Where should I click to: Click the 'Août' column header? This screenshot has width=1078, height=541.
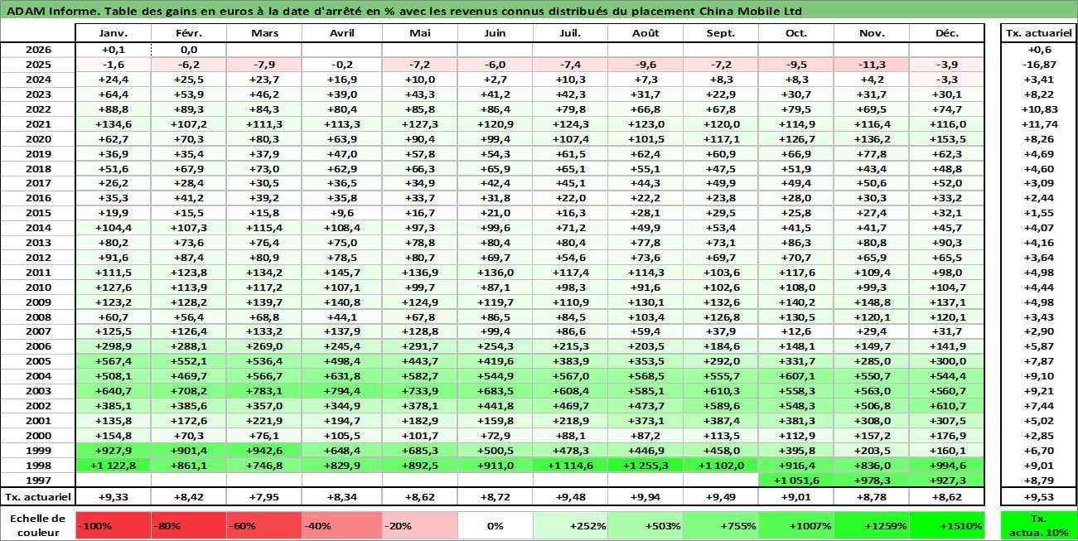tap(645, 33)
